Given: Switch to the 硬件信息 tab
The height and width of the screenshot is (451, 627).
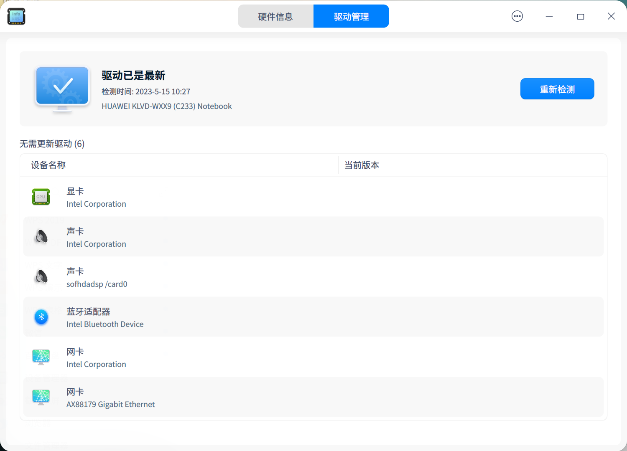Looking at the screenshot, I should (x=275, y=16).
